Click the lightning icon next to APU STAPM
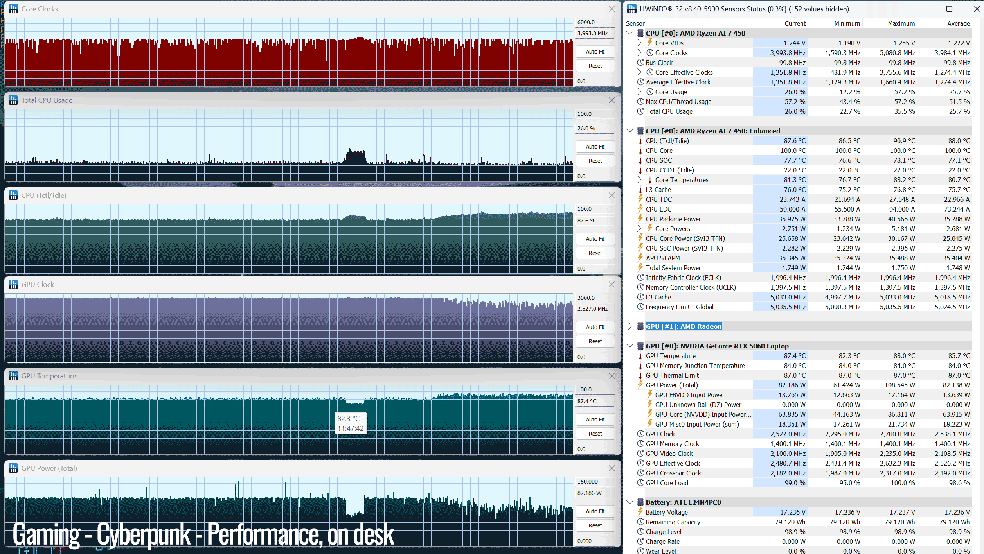This screenshot has width=984, height=554. 640,257
